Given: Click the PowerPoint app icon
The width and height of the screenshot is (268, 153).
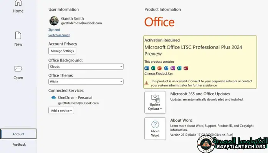Looking at the screenshot, I should point(159,68).
